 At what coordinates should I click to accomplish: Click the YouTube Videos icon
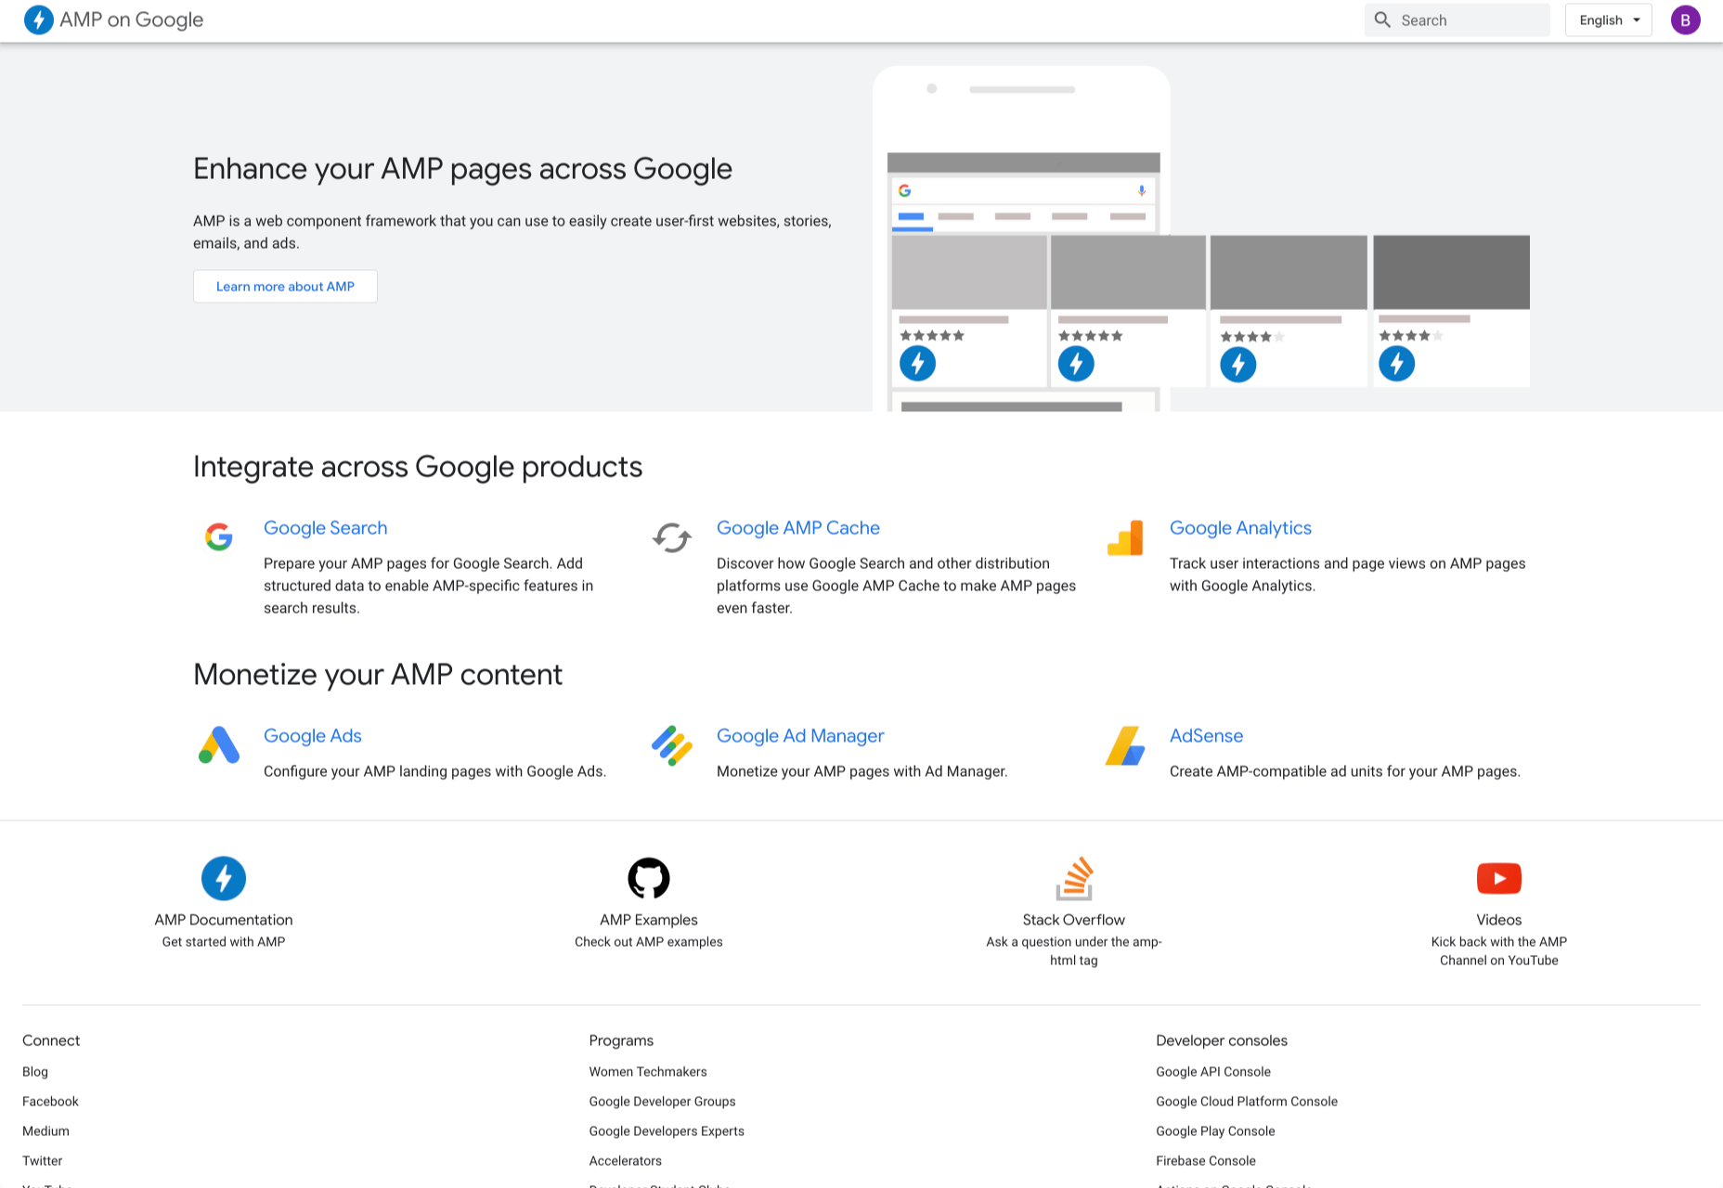[1498, 878]
